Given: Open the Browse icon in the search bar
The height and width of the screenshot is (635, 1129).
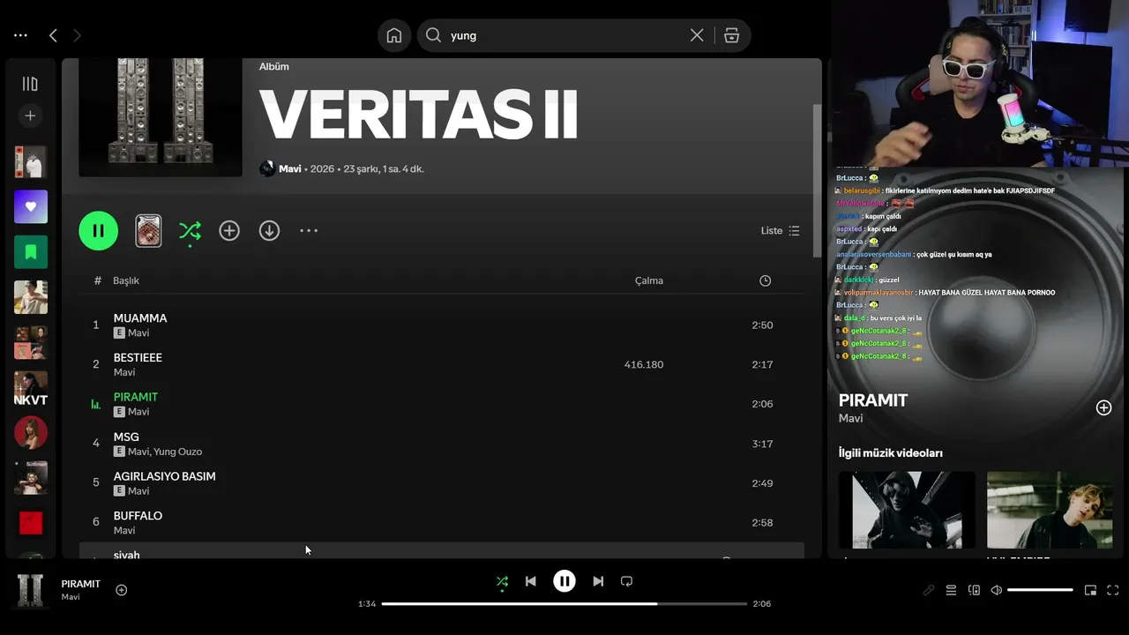Looking at the screenshot, I should coord(731,35).
